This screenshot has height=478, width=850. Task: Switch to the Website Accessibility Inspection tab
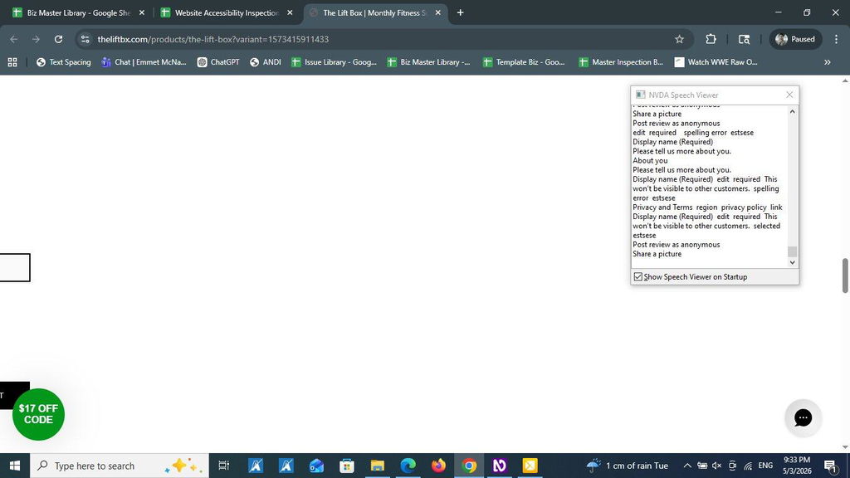(227, 12)
